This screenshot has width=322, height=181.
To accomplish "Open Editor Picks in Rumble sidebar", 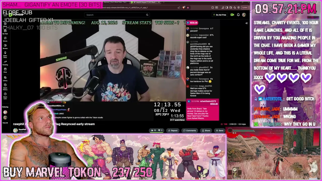I will click(x=5, y=55).
